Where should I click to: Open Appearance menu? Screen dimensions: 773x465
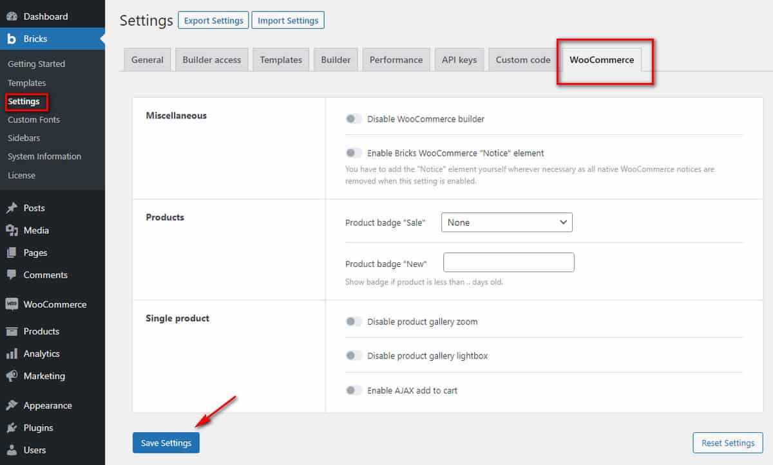(x=52, y=405)
